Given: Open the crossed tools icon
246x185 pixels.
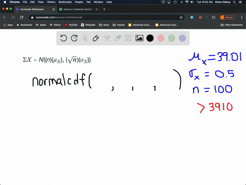Looking at the screenshot, I should click(x=107, y=38).
